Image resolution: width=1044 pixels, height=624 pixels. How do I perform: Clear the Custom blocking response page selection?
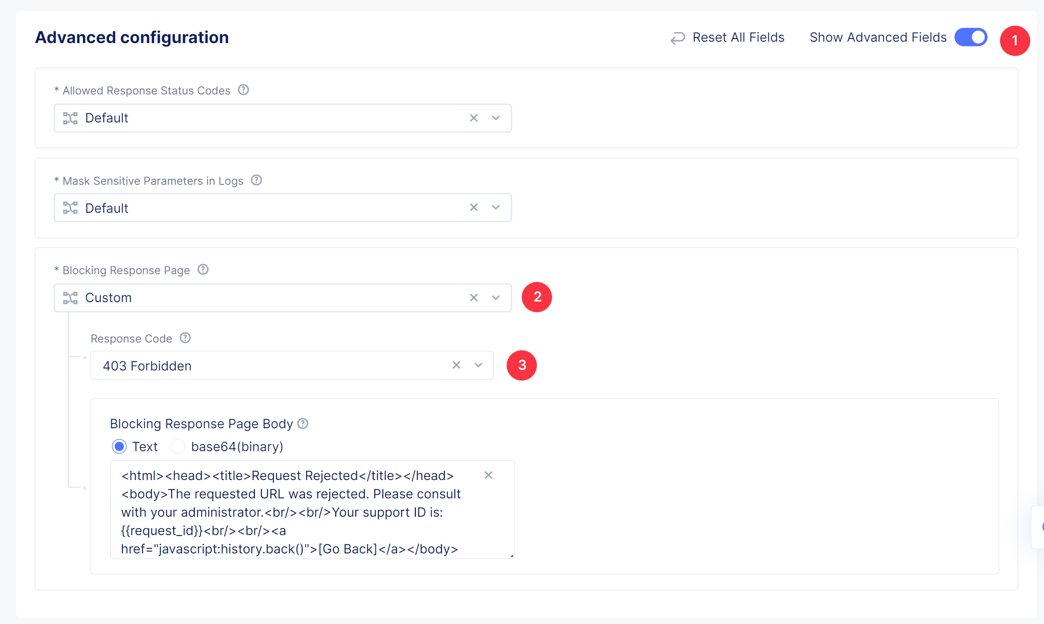474,298
